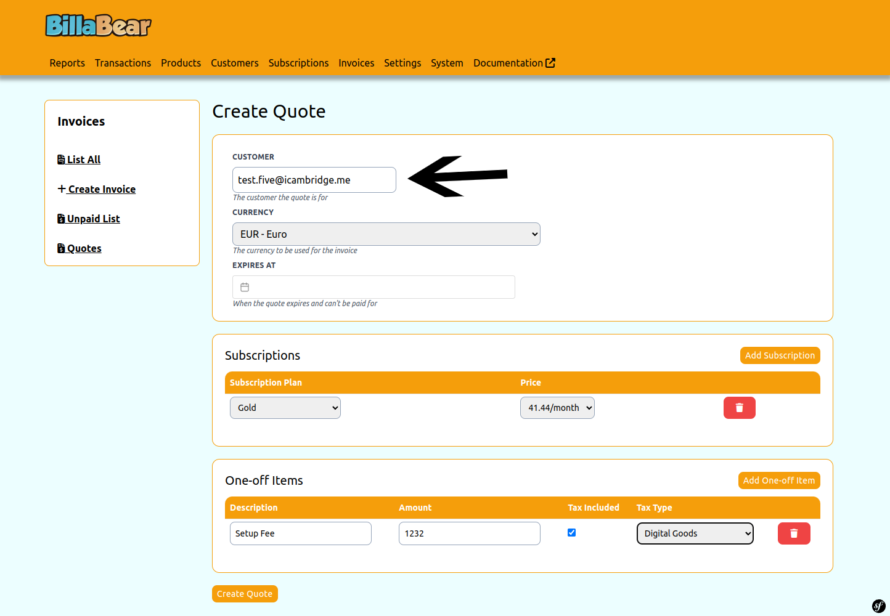Click the plus icon beside Create Invoice

[x=62, y=188]
